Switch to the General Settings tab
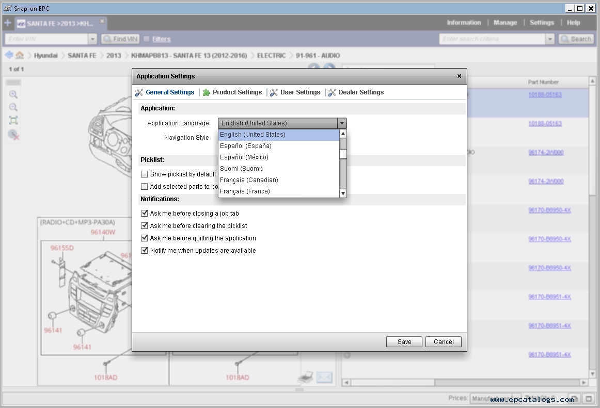This screenshot has width=600, height=408. pyautogui.click(x=165, y=92)
